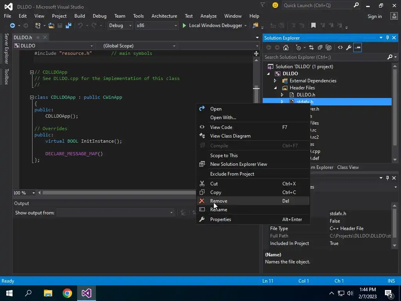Toggle auto-hide pin on Solution Explorer
The width and height of the screenshot is (401, 301).
coord(387,38)
